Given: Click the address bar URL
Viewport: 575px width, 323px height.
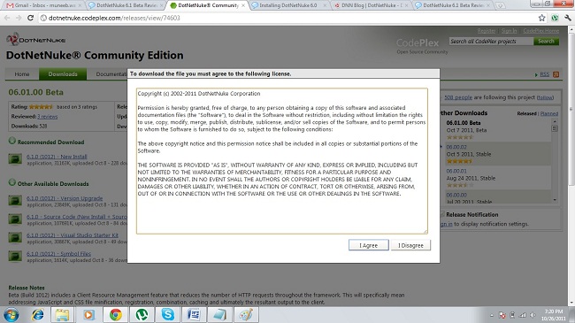Looking at the screenshot, I should 114,18.
